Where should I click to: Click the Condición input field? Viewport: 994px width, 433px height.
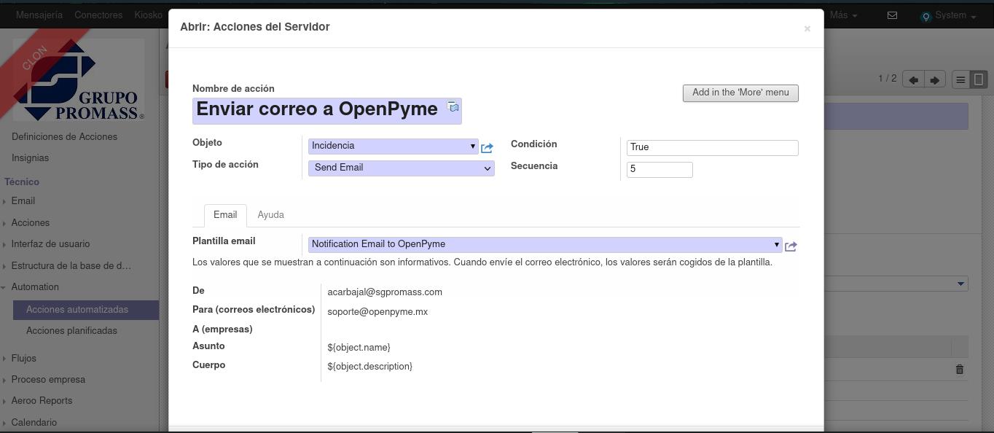(713, 147)
